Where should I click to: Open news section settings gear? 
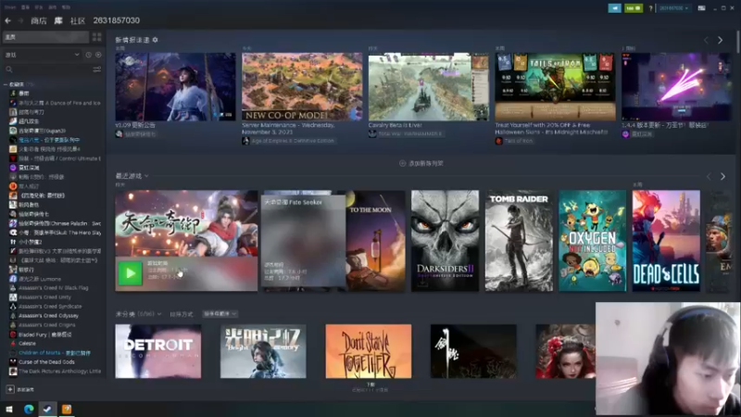(155, 40)
